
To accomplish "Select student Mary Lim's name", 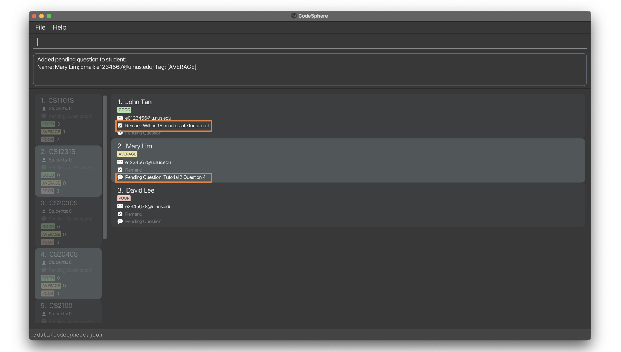I will pos(139,146).
